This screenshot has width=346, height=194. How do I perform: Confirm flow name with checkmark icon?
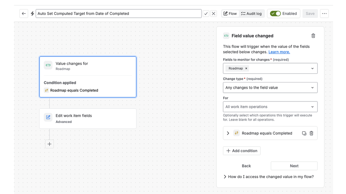coord(206,14)
